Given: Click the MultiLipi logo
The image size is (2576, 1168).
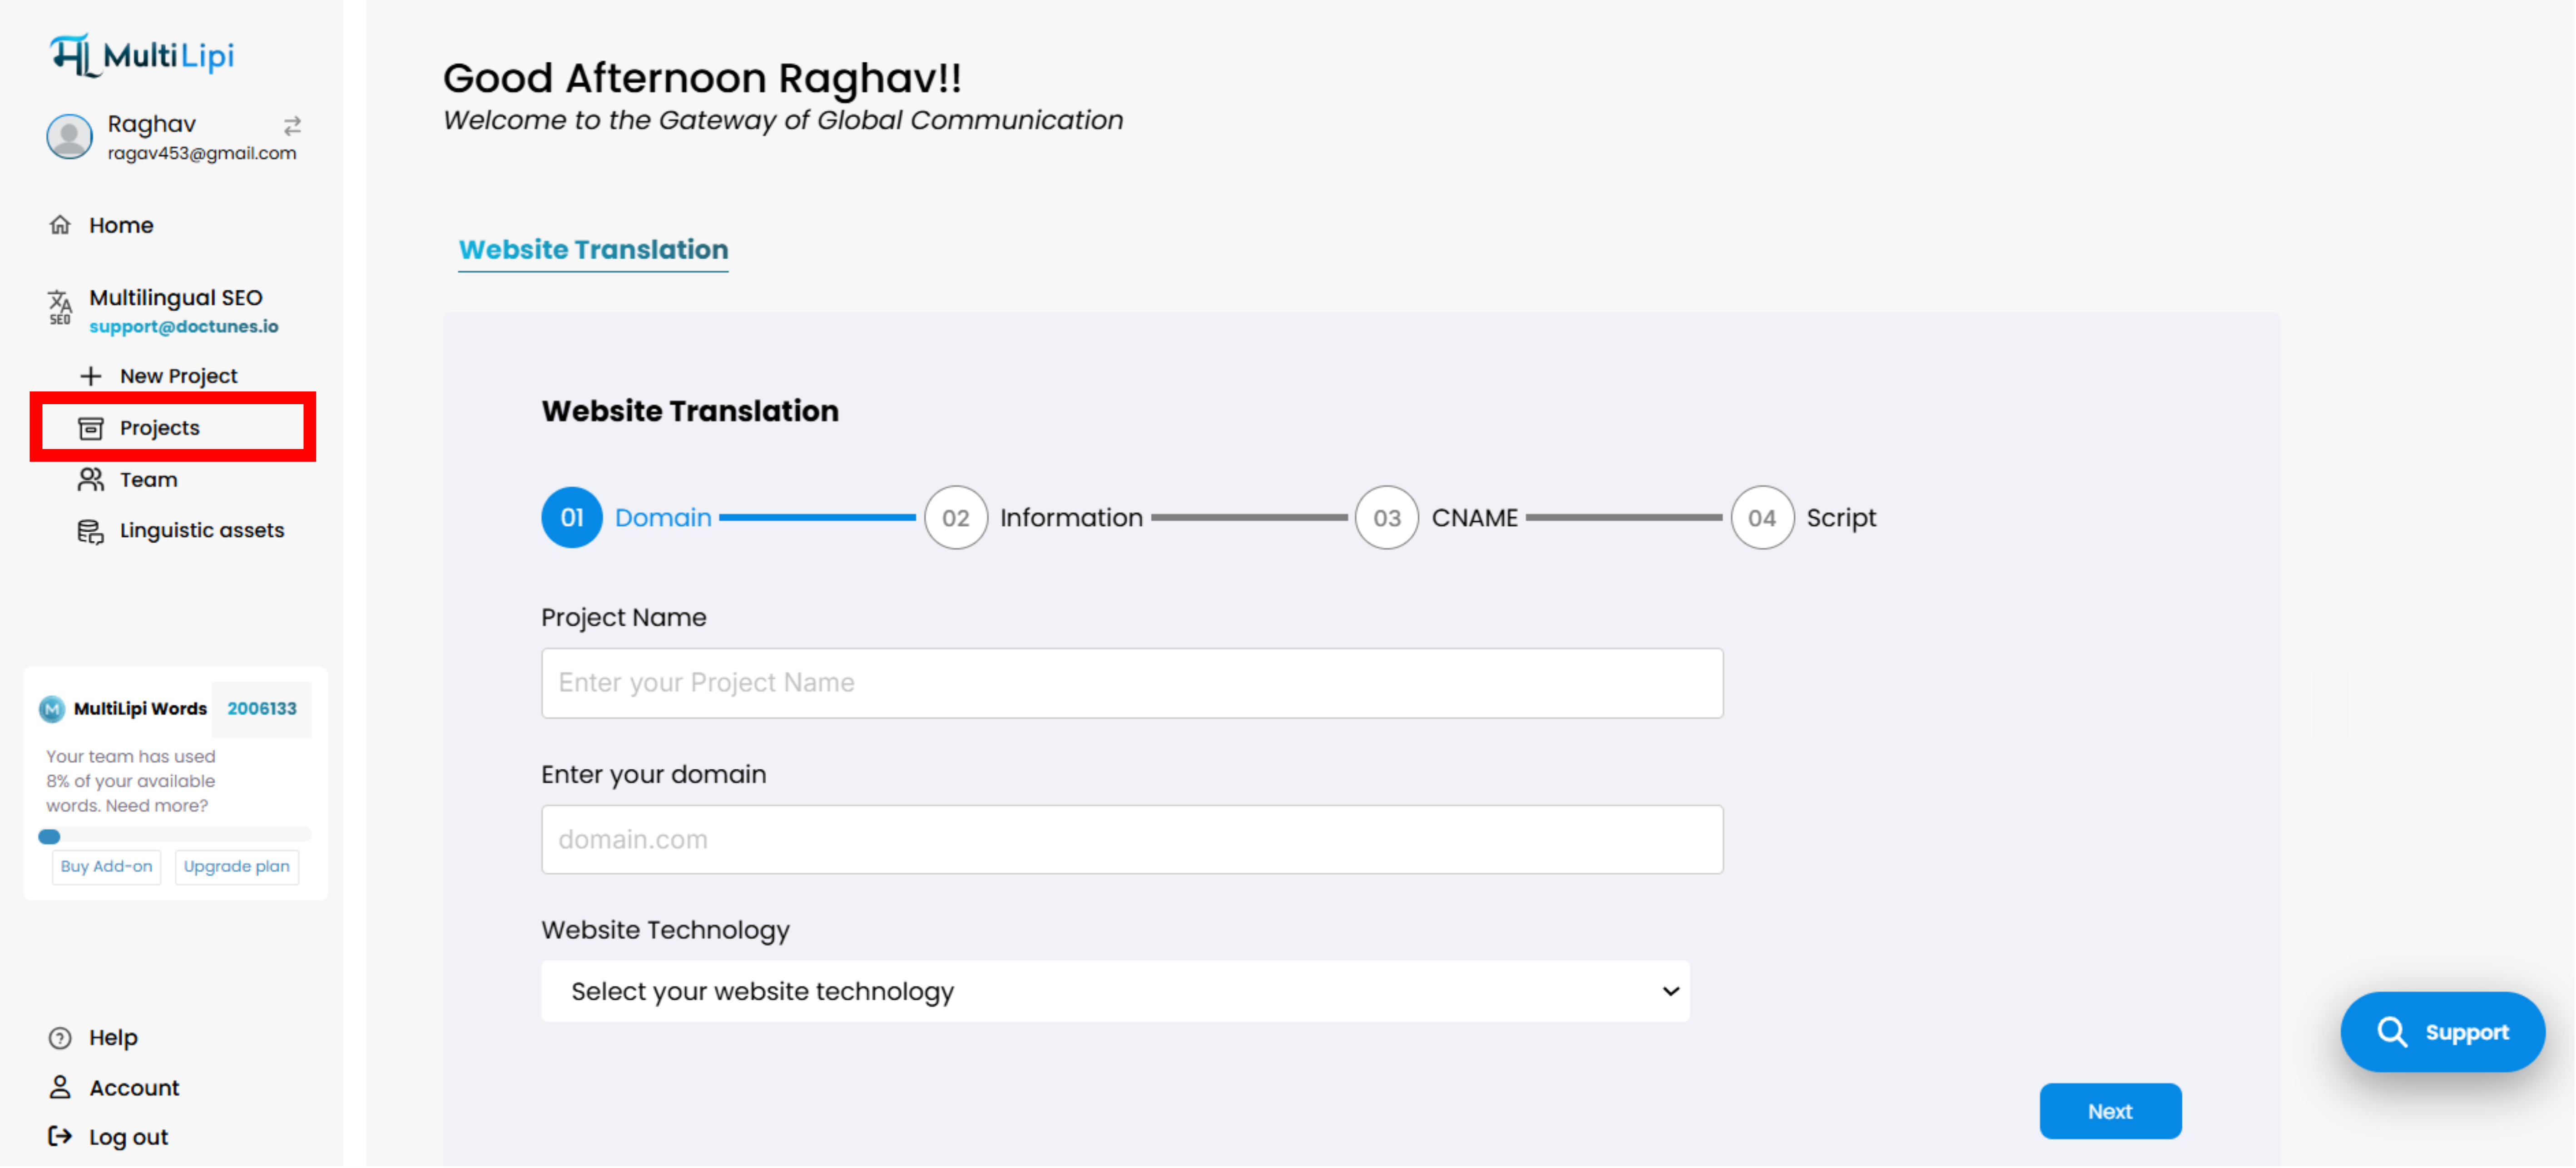Looking at the screenshot, I should pos(142,55).
